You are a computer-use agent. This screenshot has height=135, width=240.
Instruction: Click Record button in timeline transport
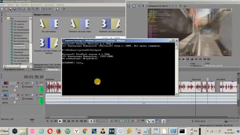pyautogui.click(x=47, y=121)
